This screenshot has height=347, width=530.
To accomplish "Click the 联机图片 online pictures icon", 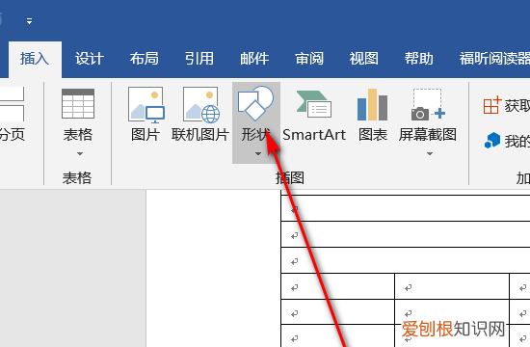I will tap(201, 105).
